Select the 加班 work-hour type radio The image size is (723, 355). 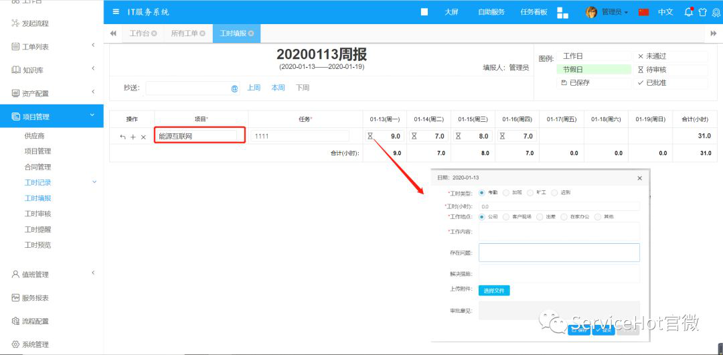click(x=506, y=193)
